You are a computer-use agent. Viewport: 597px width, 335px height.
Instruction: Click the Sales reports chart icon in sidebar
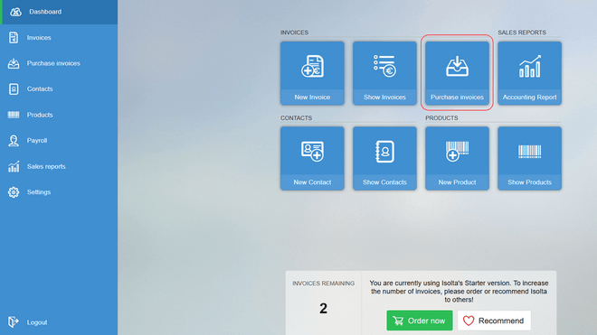pyautogui.click(x=14, y=166)
